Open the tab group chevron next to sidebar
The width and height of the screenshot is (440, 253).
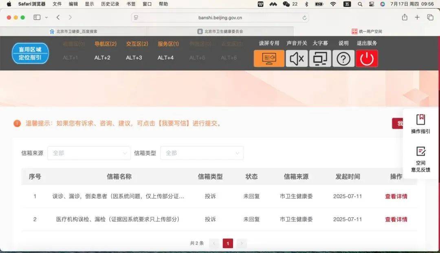pyautogui.click(x=46, y=18)
